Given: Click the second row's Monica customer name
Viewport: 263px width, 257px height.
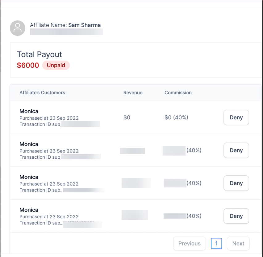Looking at the screenshot, I should coord(29,144).
